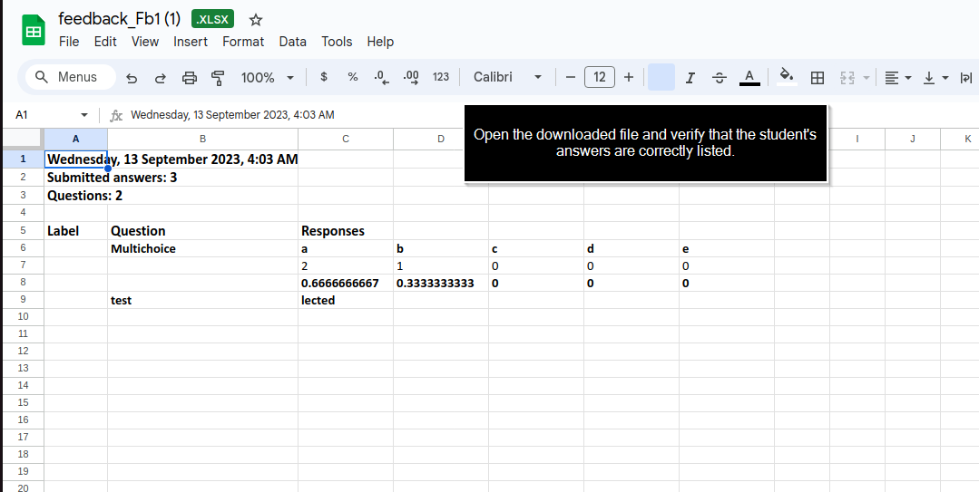Open the File menu

tap(69, 42)
